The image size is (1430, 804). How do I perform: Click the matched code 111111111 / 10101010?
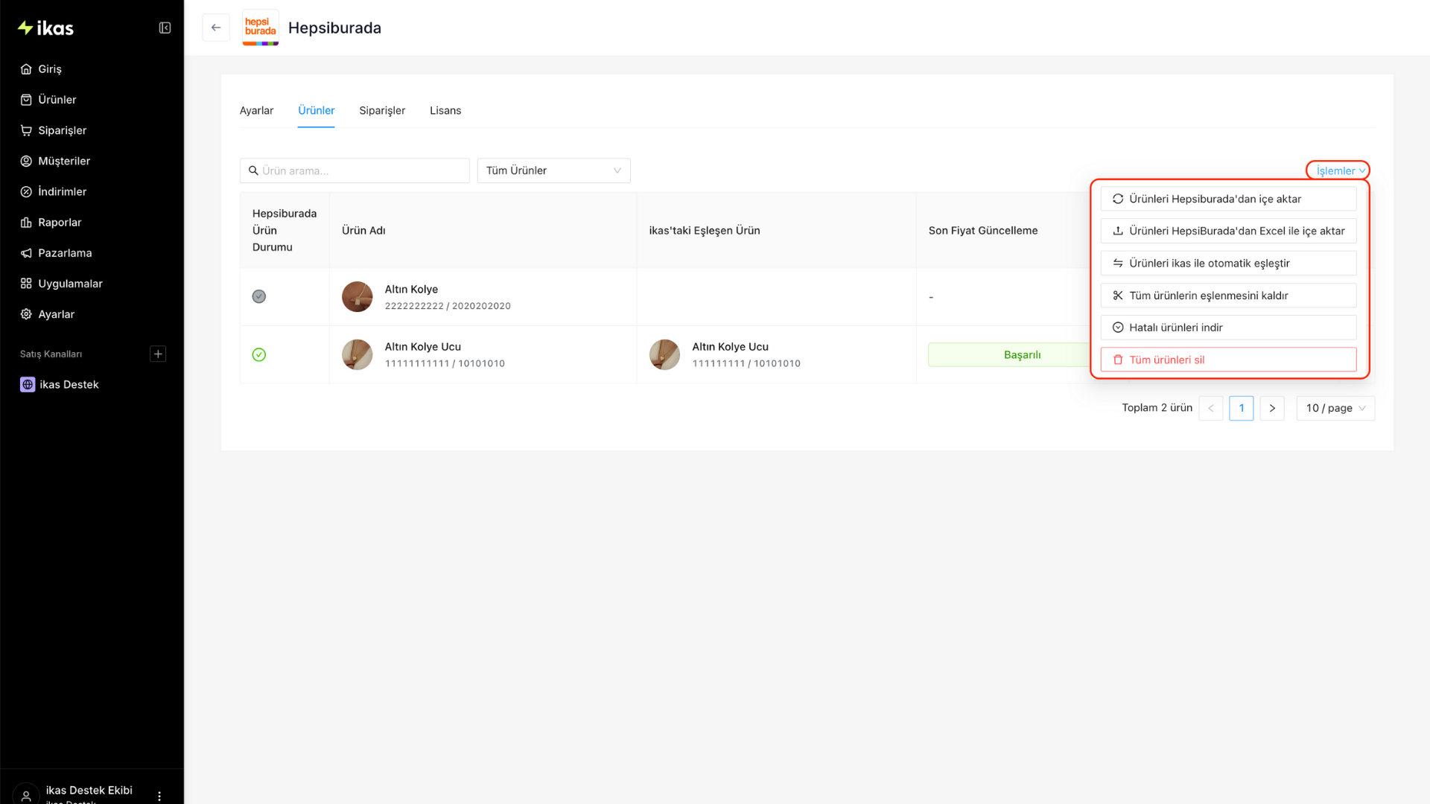click(x=746, y=364)
